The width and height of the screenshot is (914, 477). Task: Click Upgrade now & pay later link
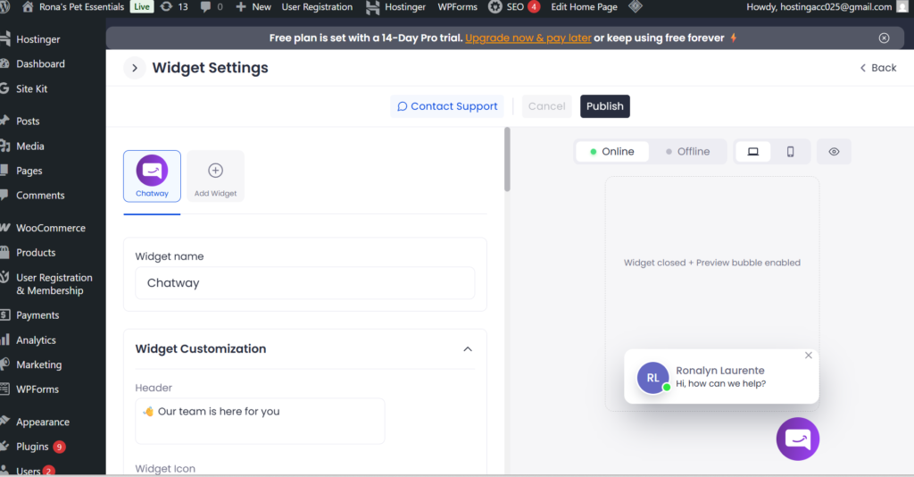[528, 38]
